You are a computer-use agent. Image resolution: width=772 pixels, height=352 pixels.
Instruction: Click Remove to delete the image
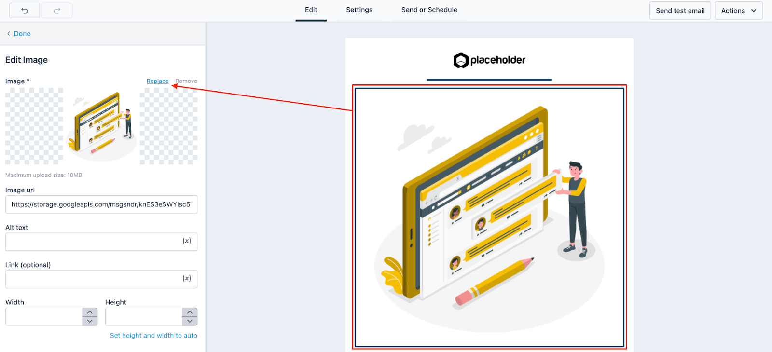(x=186, y=81)
